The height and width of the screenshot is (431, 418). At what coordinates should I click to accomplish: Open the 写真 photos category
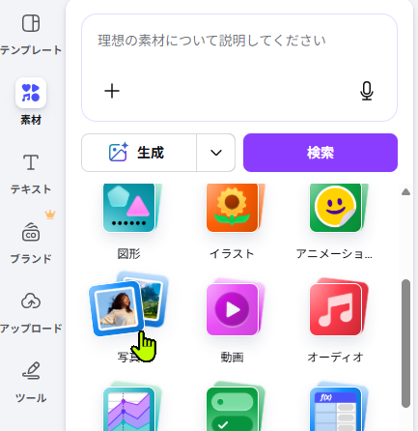pos(128,304)
